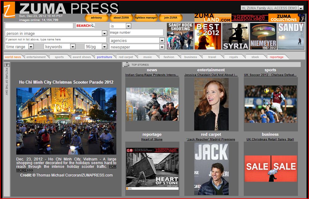Open UK Christmas Retail Sales Stall link

coord(270,139)
